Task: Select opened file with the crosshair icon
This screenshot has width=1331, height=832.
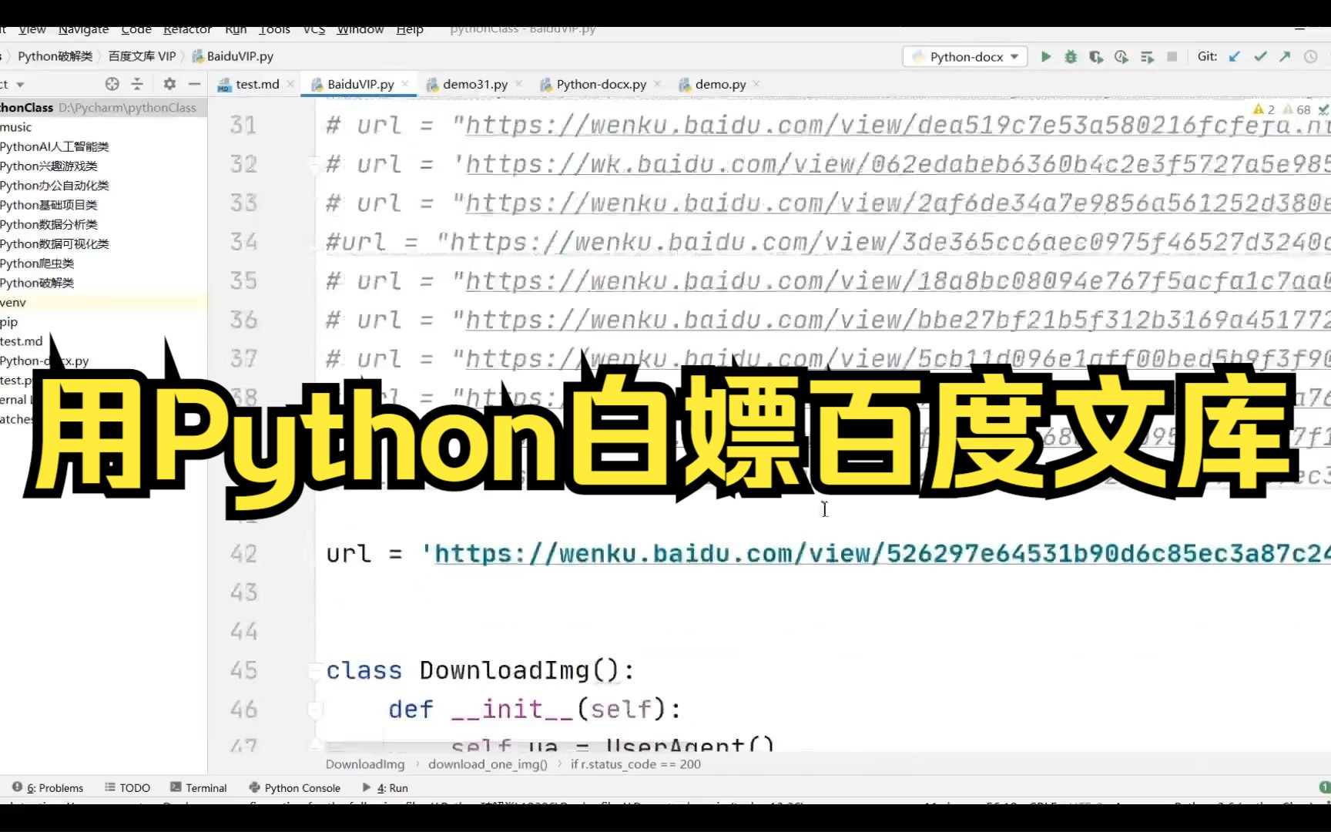Action: pyautogui.click(x=112, y=84)
